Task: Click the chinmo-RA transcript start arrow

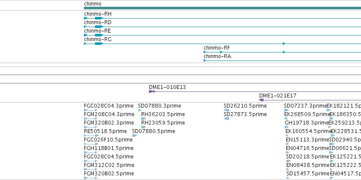Action: (x=204, y=61)
